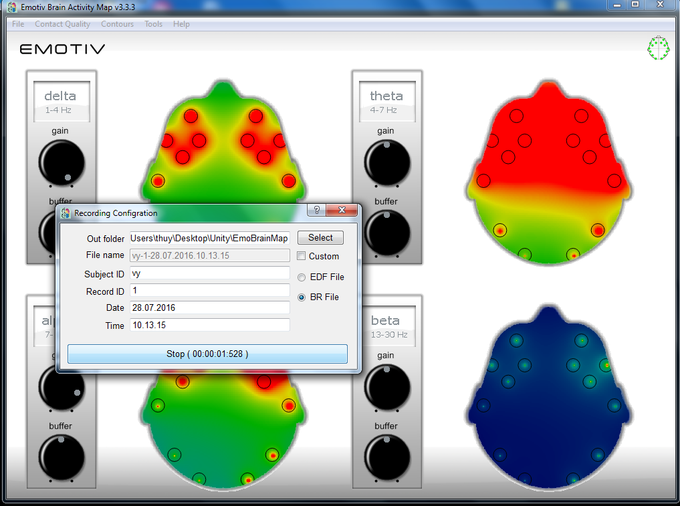The image size is (680, 506).
Task: Click the headset contact quality icon
Action: pos(659,49)
